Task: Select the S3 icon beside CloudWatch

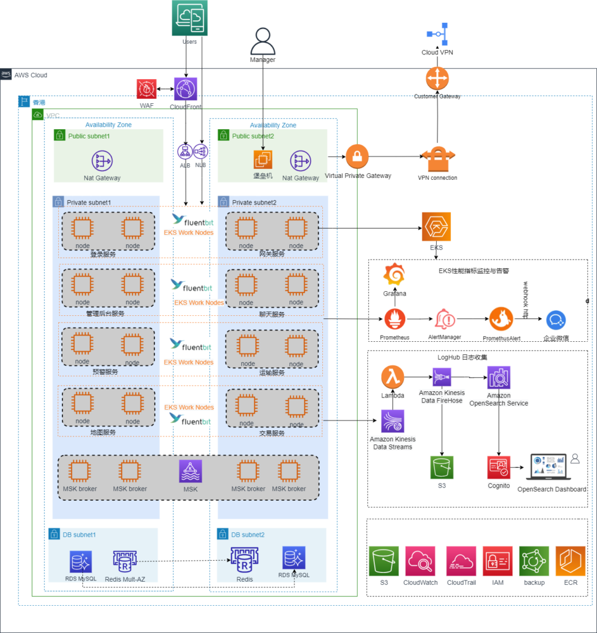Action: [384, 561]
